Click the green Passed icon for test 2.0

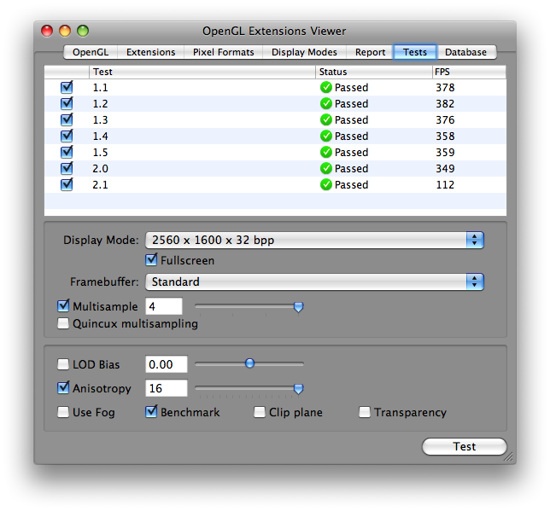coord(326,168)
